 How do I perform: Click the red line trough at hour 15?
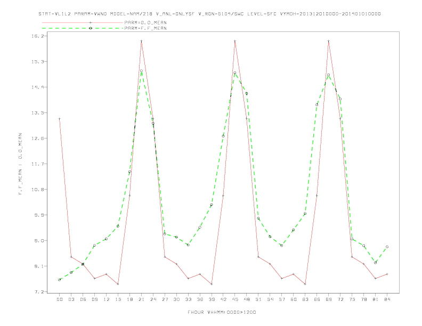pyautogui.click(x=118, y=284)
